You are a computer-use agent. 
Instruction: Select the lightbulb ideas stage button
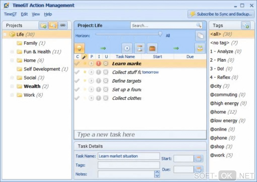point(79,48)
